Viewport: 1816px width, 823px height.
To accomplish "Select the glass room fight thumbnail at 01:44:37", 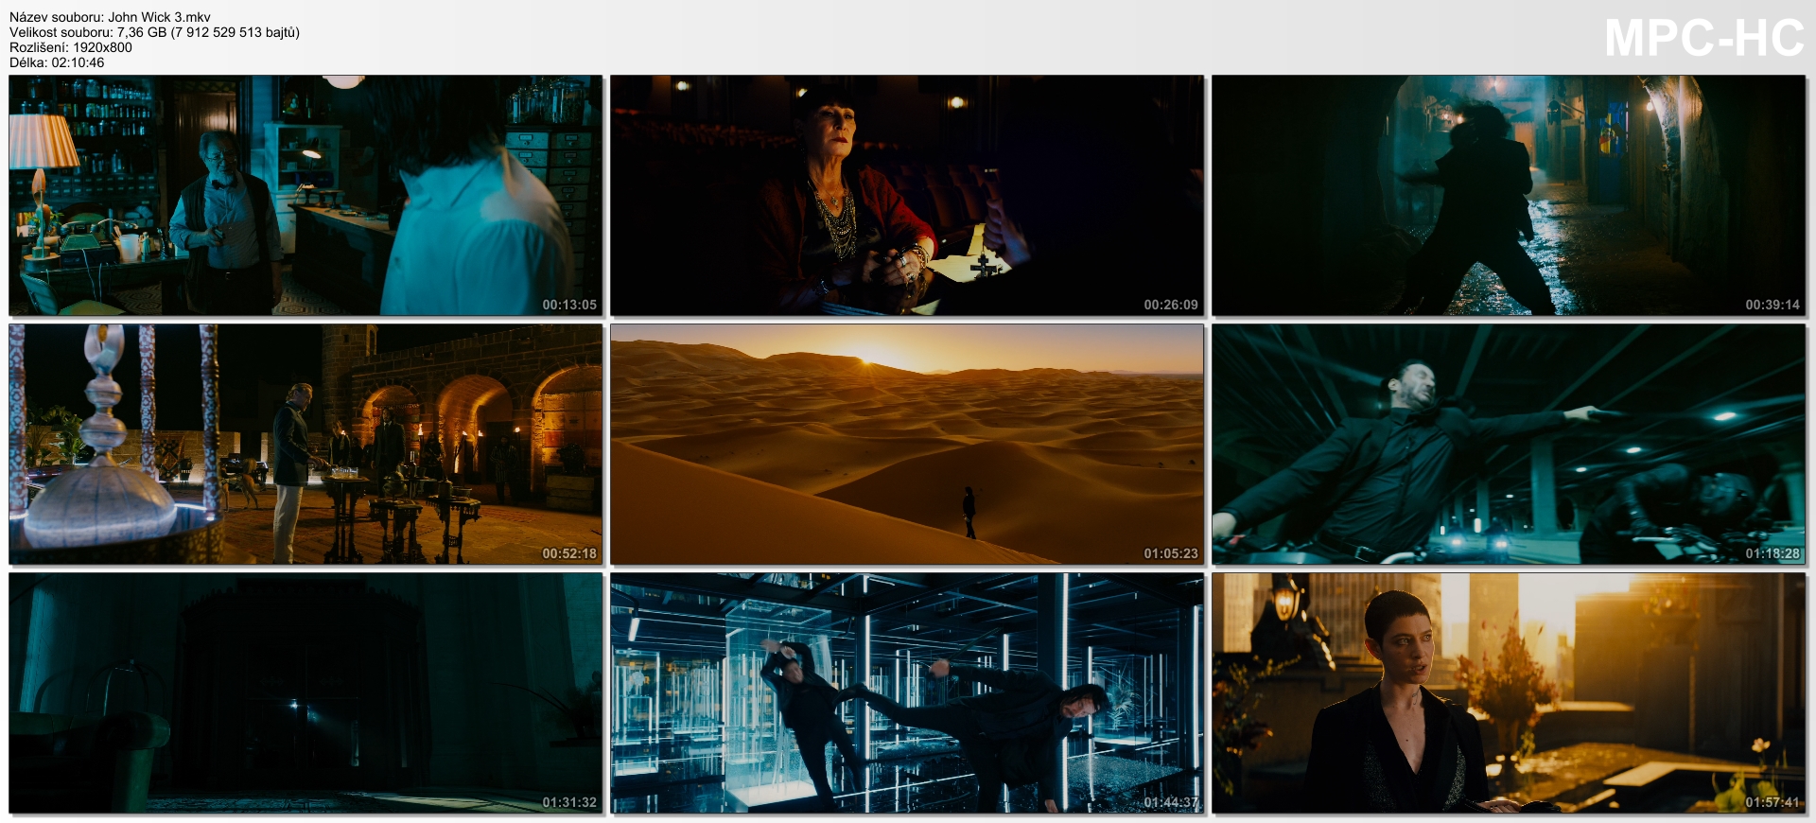I will (x=907, y=692).
